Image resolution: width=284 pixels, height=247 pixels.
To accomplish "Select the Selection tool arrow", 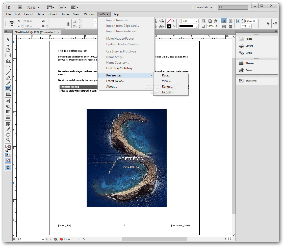I will (x=8, y=39).
